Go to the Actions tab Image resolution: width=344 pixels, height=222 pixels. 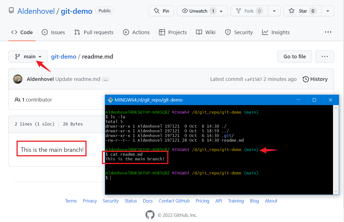(x=136, y=32)
